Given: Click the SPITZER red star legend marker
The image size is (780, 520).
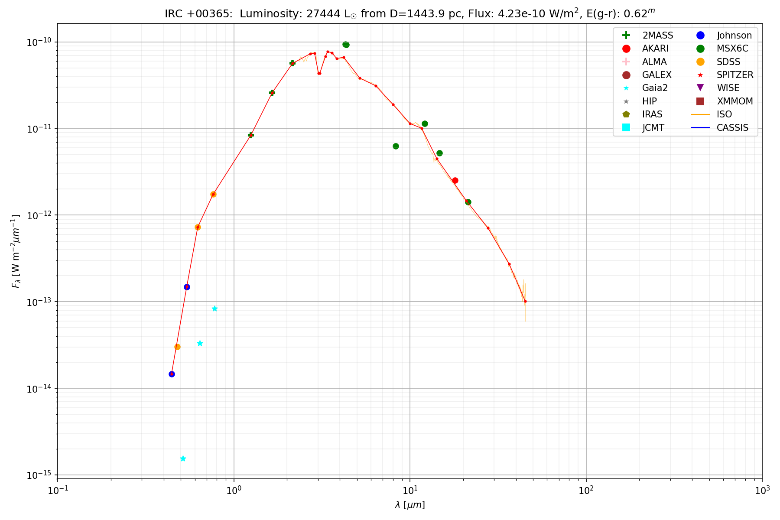Looking at the screenshot, I should (700, 75).
